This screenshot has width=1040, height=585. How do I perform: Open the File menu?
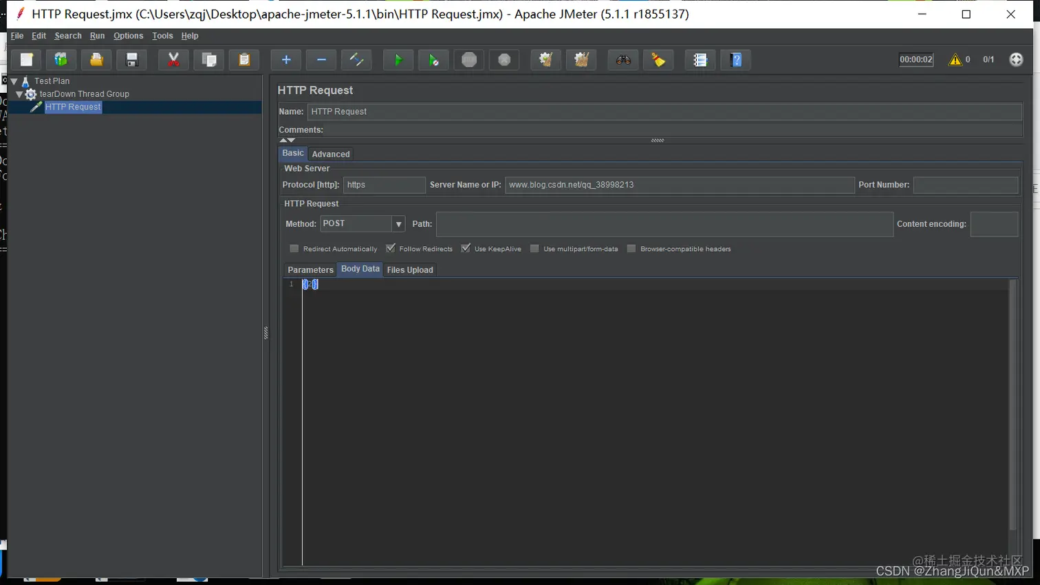point(17,36)
